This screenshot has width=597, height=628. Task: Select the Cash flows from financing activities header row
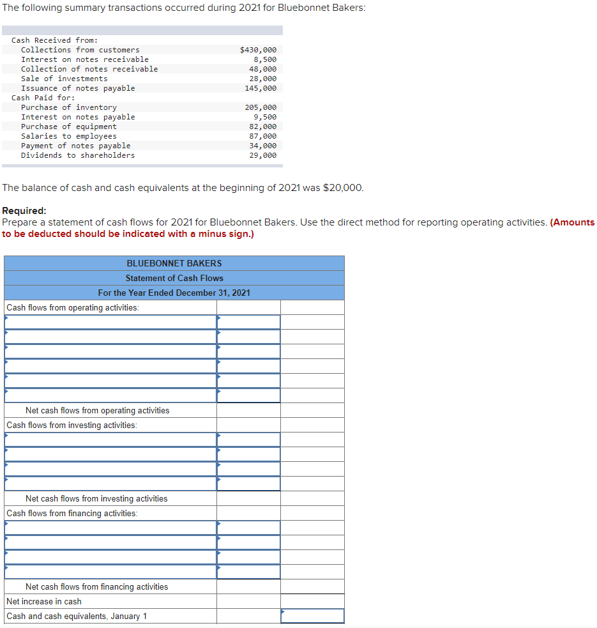(110, 513)
